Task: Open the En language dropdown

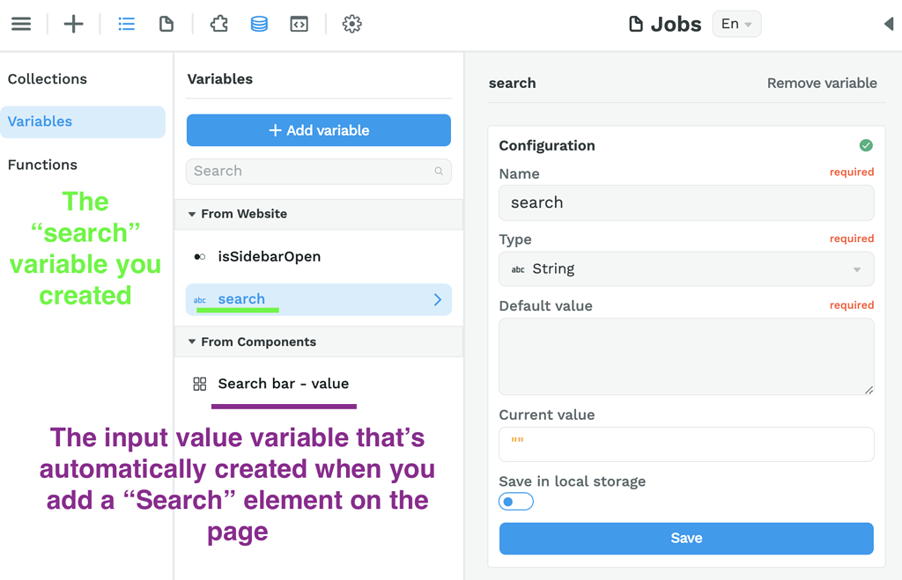Action: point(736,24)
